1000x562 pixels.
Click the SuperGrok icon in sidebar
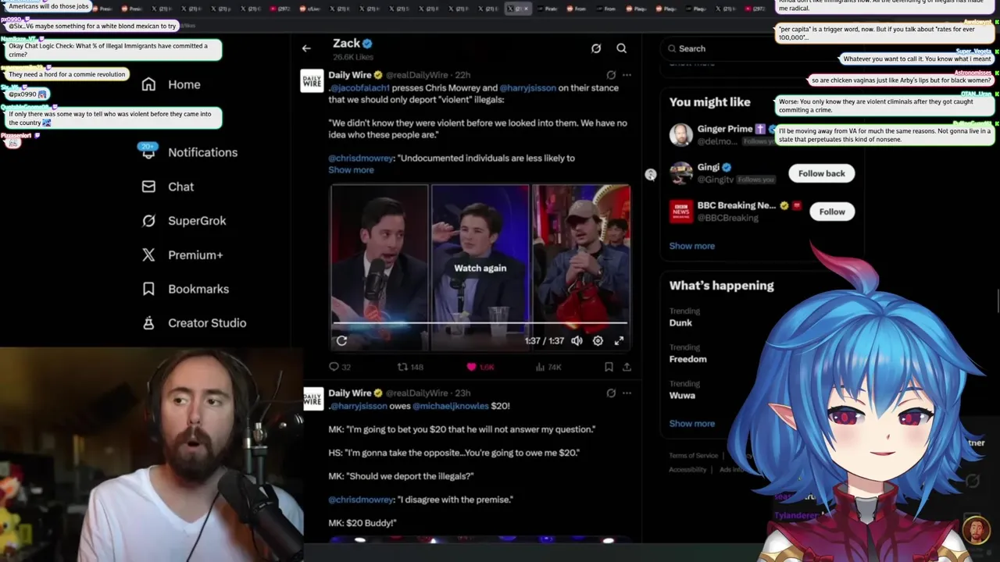[x=148, y=221]
